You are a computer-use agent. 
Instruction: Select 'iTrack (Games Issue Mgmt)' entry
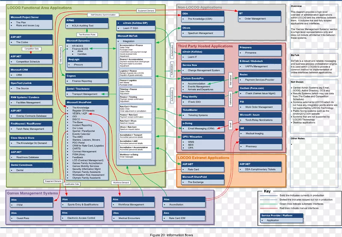[x=260, y=94]
